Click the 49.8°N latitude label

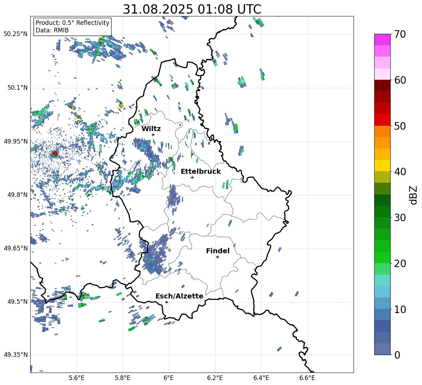(17, 195)
